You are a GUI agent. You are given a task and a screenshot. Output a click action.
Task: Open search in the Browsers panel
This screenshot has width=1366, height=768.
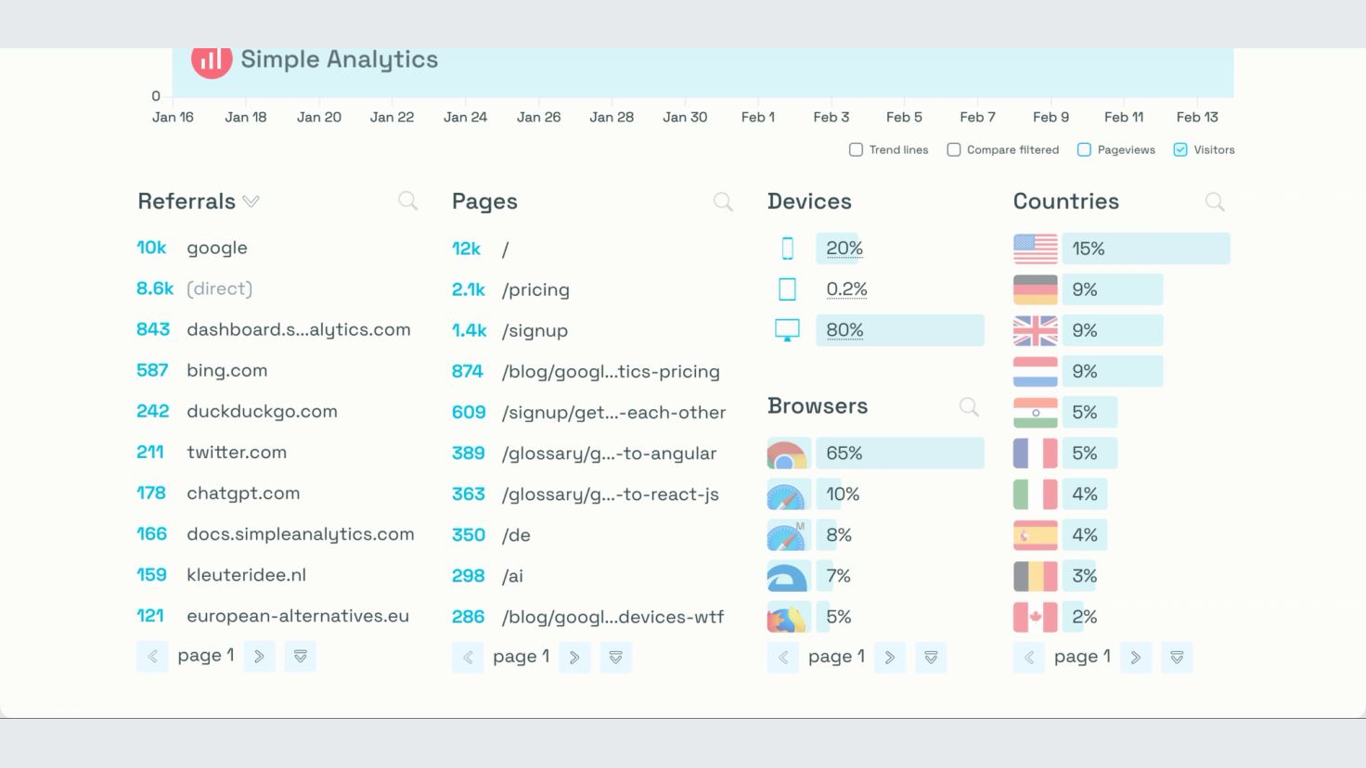click(969, 406)
